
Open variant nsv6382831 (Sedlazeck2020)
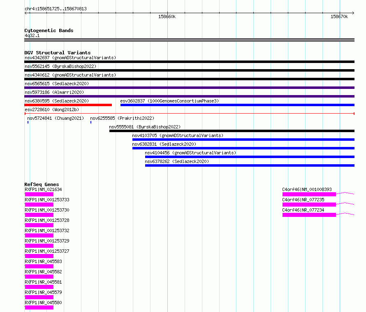(x=164, y=144)
